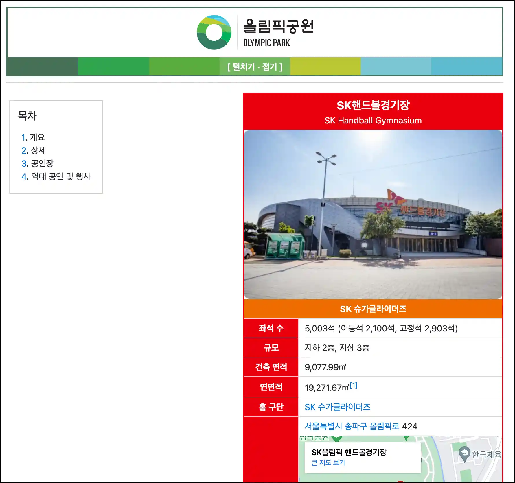This screenshot has width=515, height=483.
Task: Click the 19,271.67㎡ value
Action: 327,388
